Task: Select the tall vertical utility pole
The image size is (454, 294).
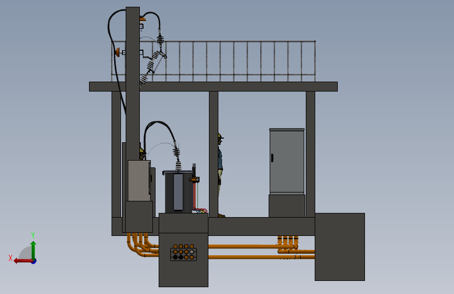Action: (132, 84)
